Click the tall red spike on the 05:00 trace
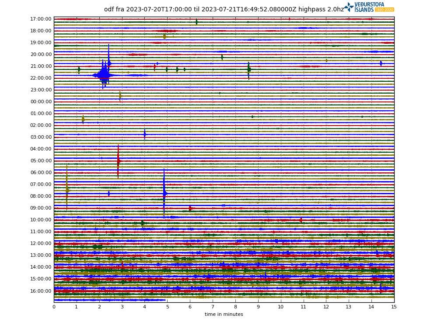Viewport: 448px width, 336px height. click(x=118, y=161)
